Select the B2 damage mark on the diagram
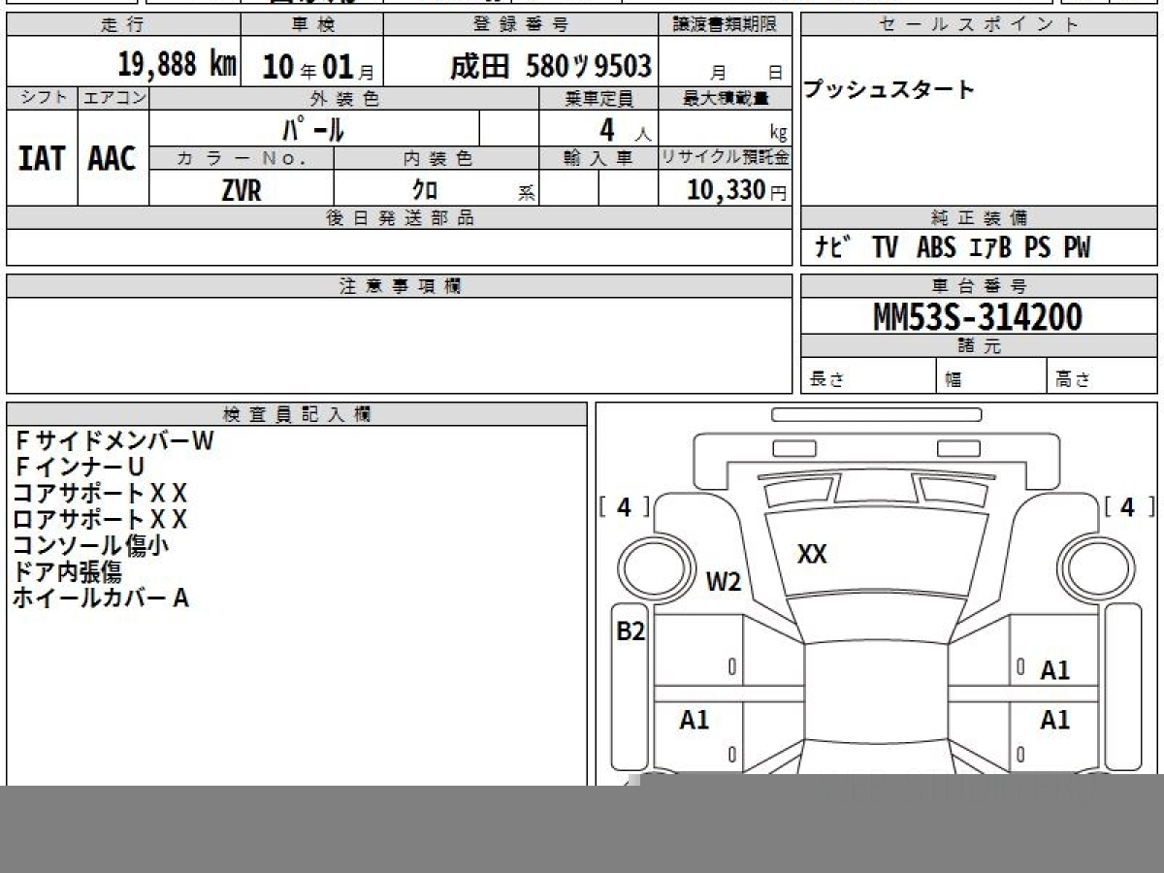The image size is (1164, 873). point(630,631)
